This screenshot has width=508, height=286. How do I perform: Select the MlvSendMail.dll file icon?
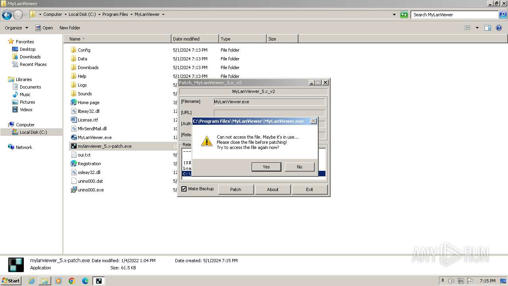(73, 129)
